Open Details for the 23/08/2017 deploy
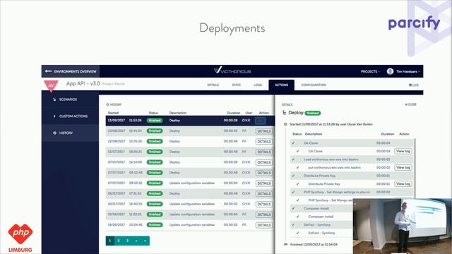Screen dimensions: 452x254 coord(263,131)
